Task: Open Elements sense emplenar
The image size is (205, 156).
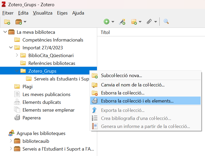Action: coord(48,110)
